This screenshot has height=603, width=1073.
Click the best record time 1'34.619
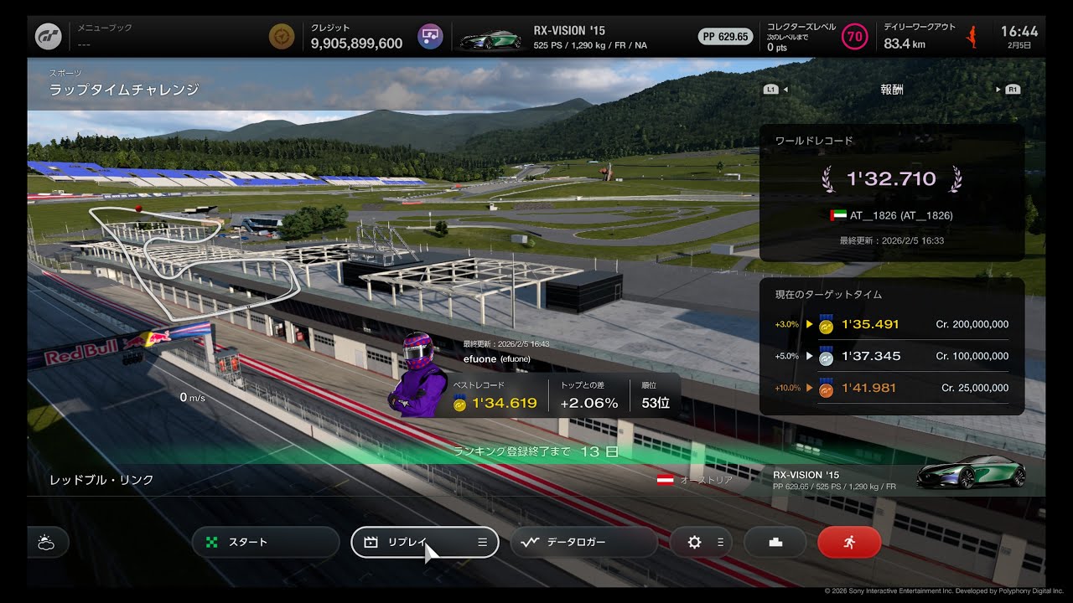(504, 403)
